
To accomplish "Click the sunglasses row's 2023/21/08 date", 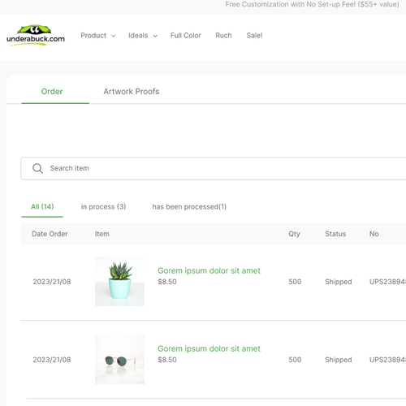I will pyautogui.click(x=52, y=360).
